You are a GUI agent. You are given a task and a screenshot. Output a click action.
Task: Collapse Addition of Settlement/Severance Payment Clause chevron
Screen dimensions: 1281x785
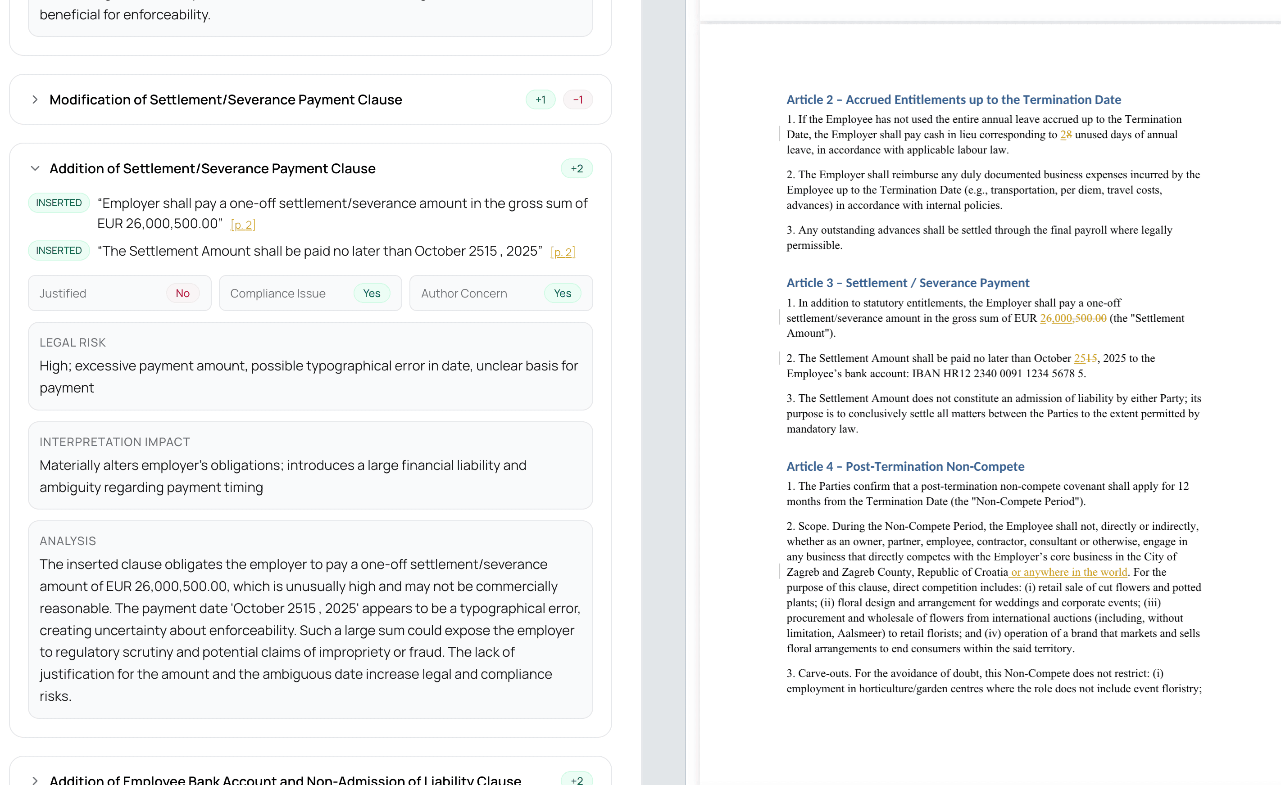(x=35, y=168)
